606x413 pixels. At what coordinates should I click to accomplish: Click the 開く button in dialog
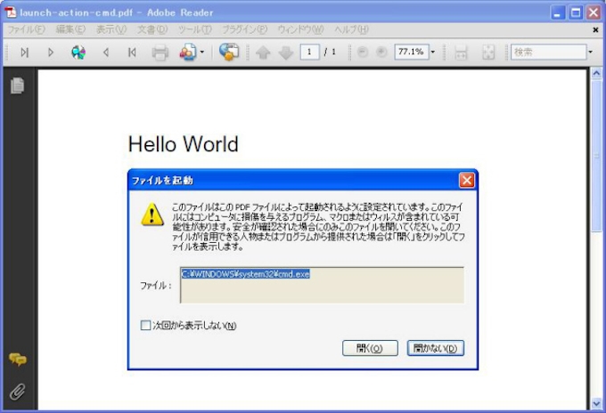point(369,348)
